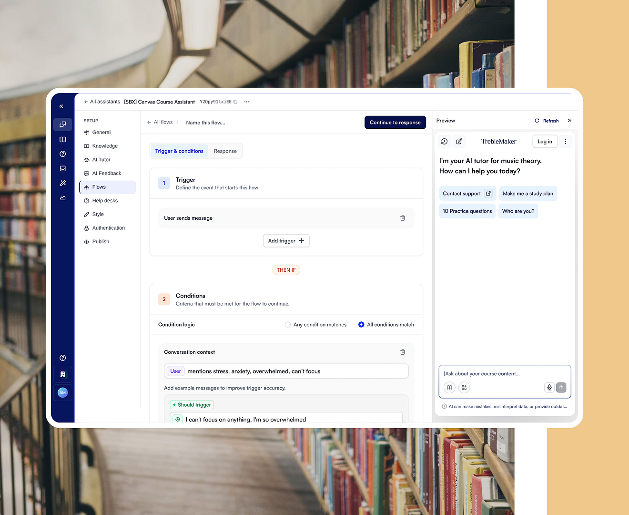Viewport: 629px width, 515px height.
Task: Collapse the Preview panel with the chevron arrows
Action: click(569, 121)
